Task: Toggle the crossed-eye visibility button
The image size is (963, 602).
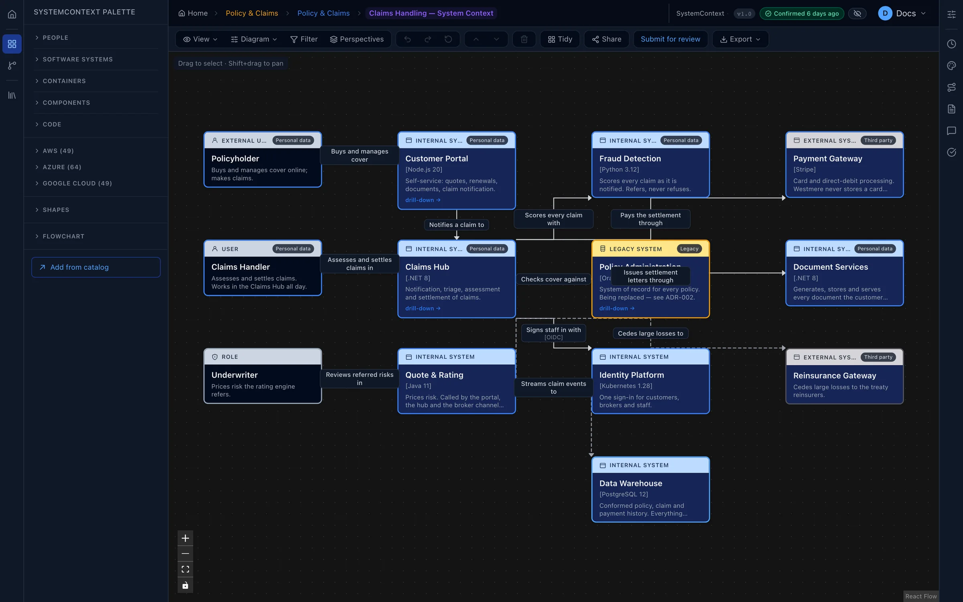Action: click(857, 14)
